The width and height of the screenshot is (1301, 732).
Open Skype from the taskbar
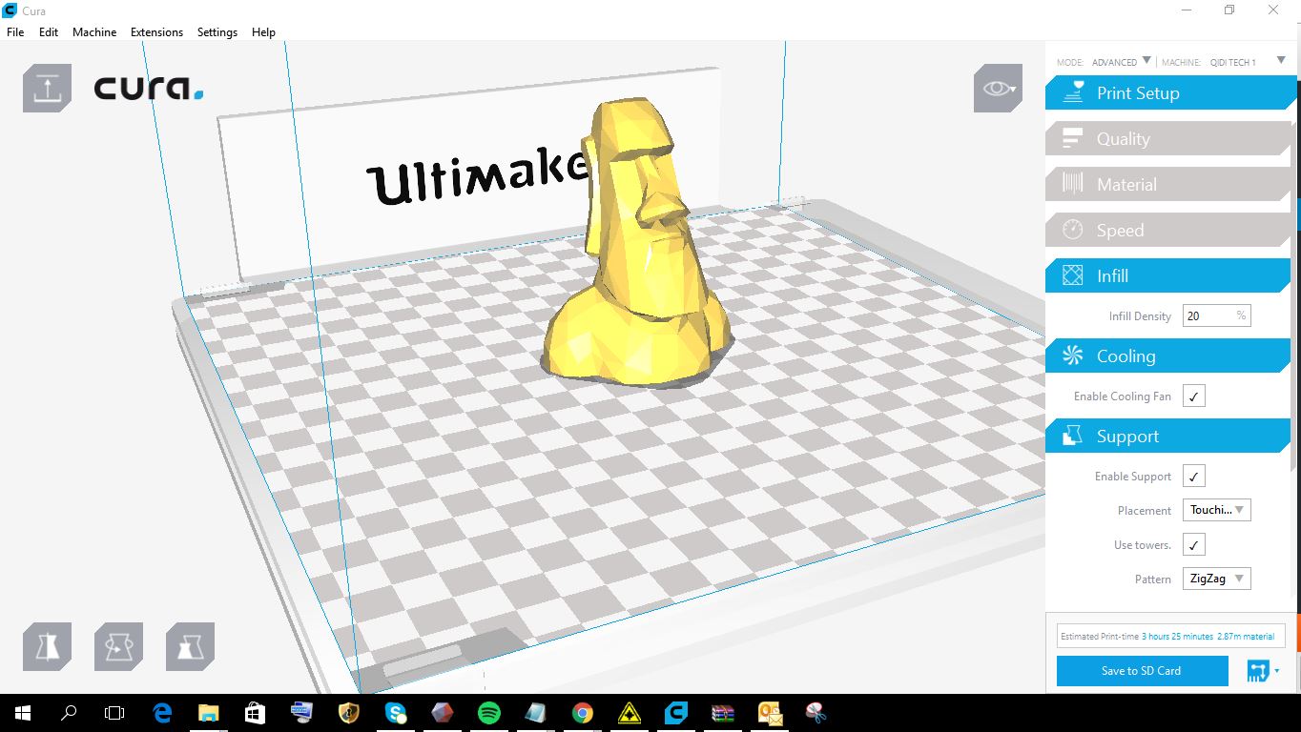(395, 712)
